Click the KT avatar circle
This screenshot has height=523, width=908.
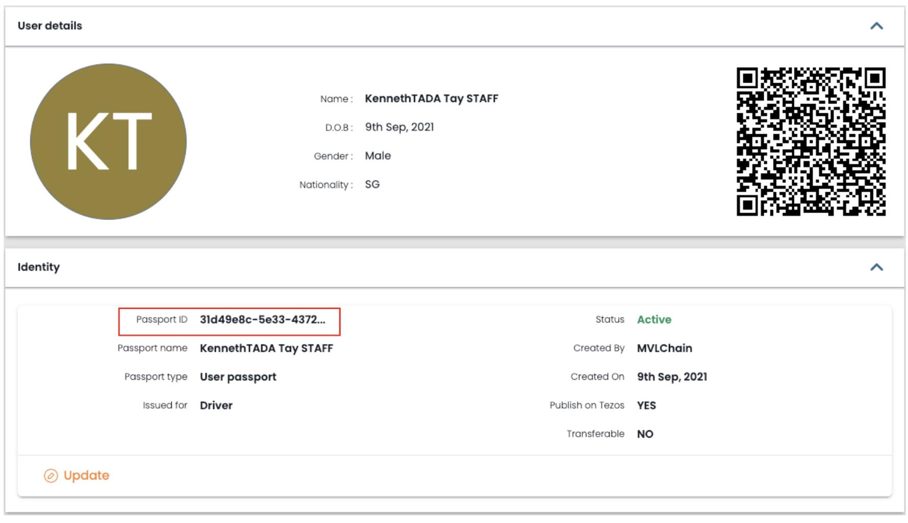[x=108, y=142]
